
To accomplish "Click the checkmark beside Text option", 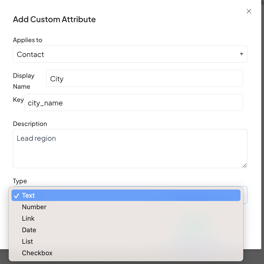I will coord(17,196).
